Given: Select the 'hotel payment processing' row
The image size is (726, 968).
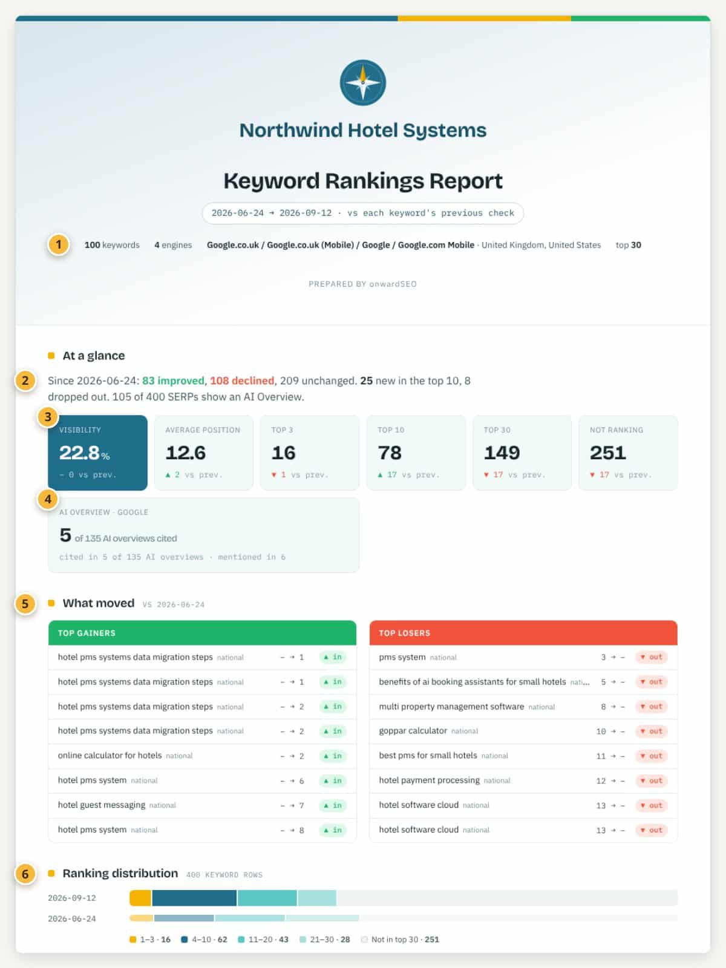Looking at the screenshot, I should 523,780.
